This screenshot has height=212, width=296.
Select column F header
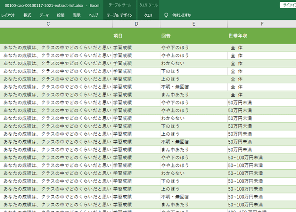point(262,24)
